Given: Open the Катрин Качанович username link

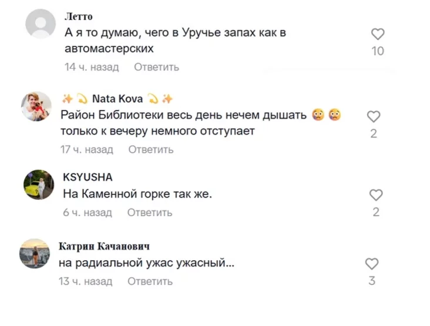Looking at the screenshot, I should tap(104, 246).
